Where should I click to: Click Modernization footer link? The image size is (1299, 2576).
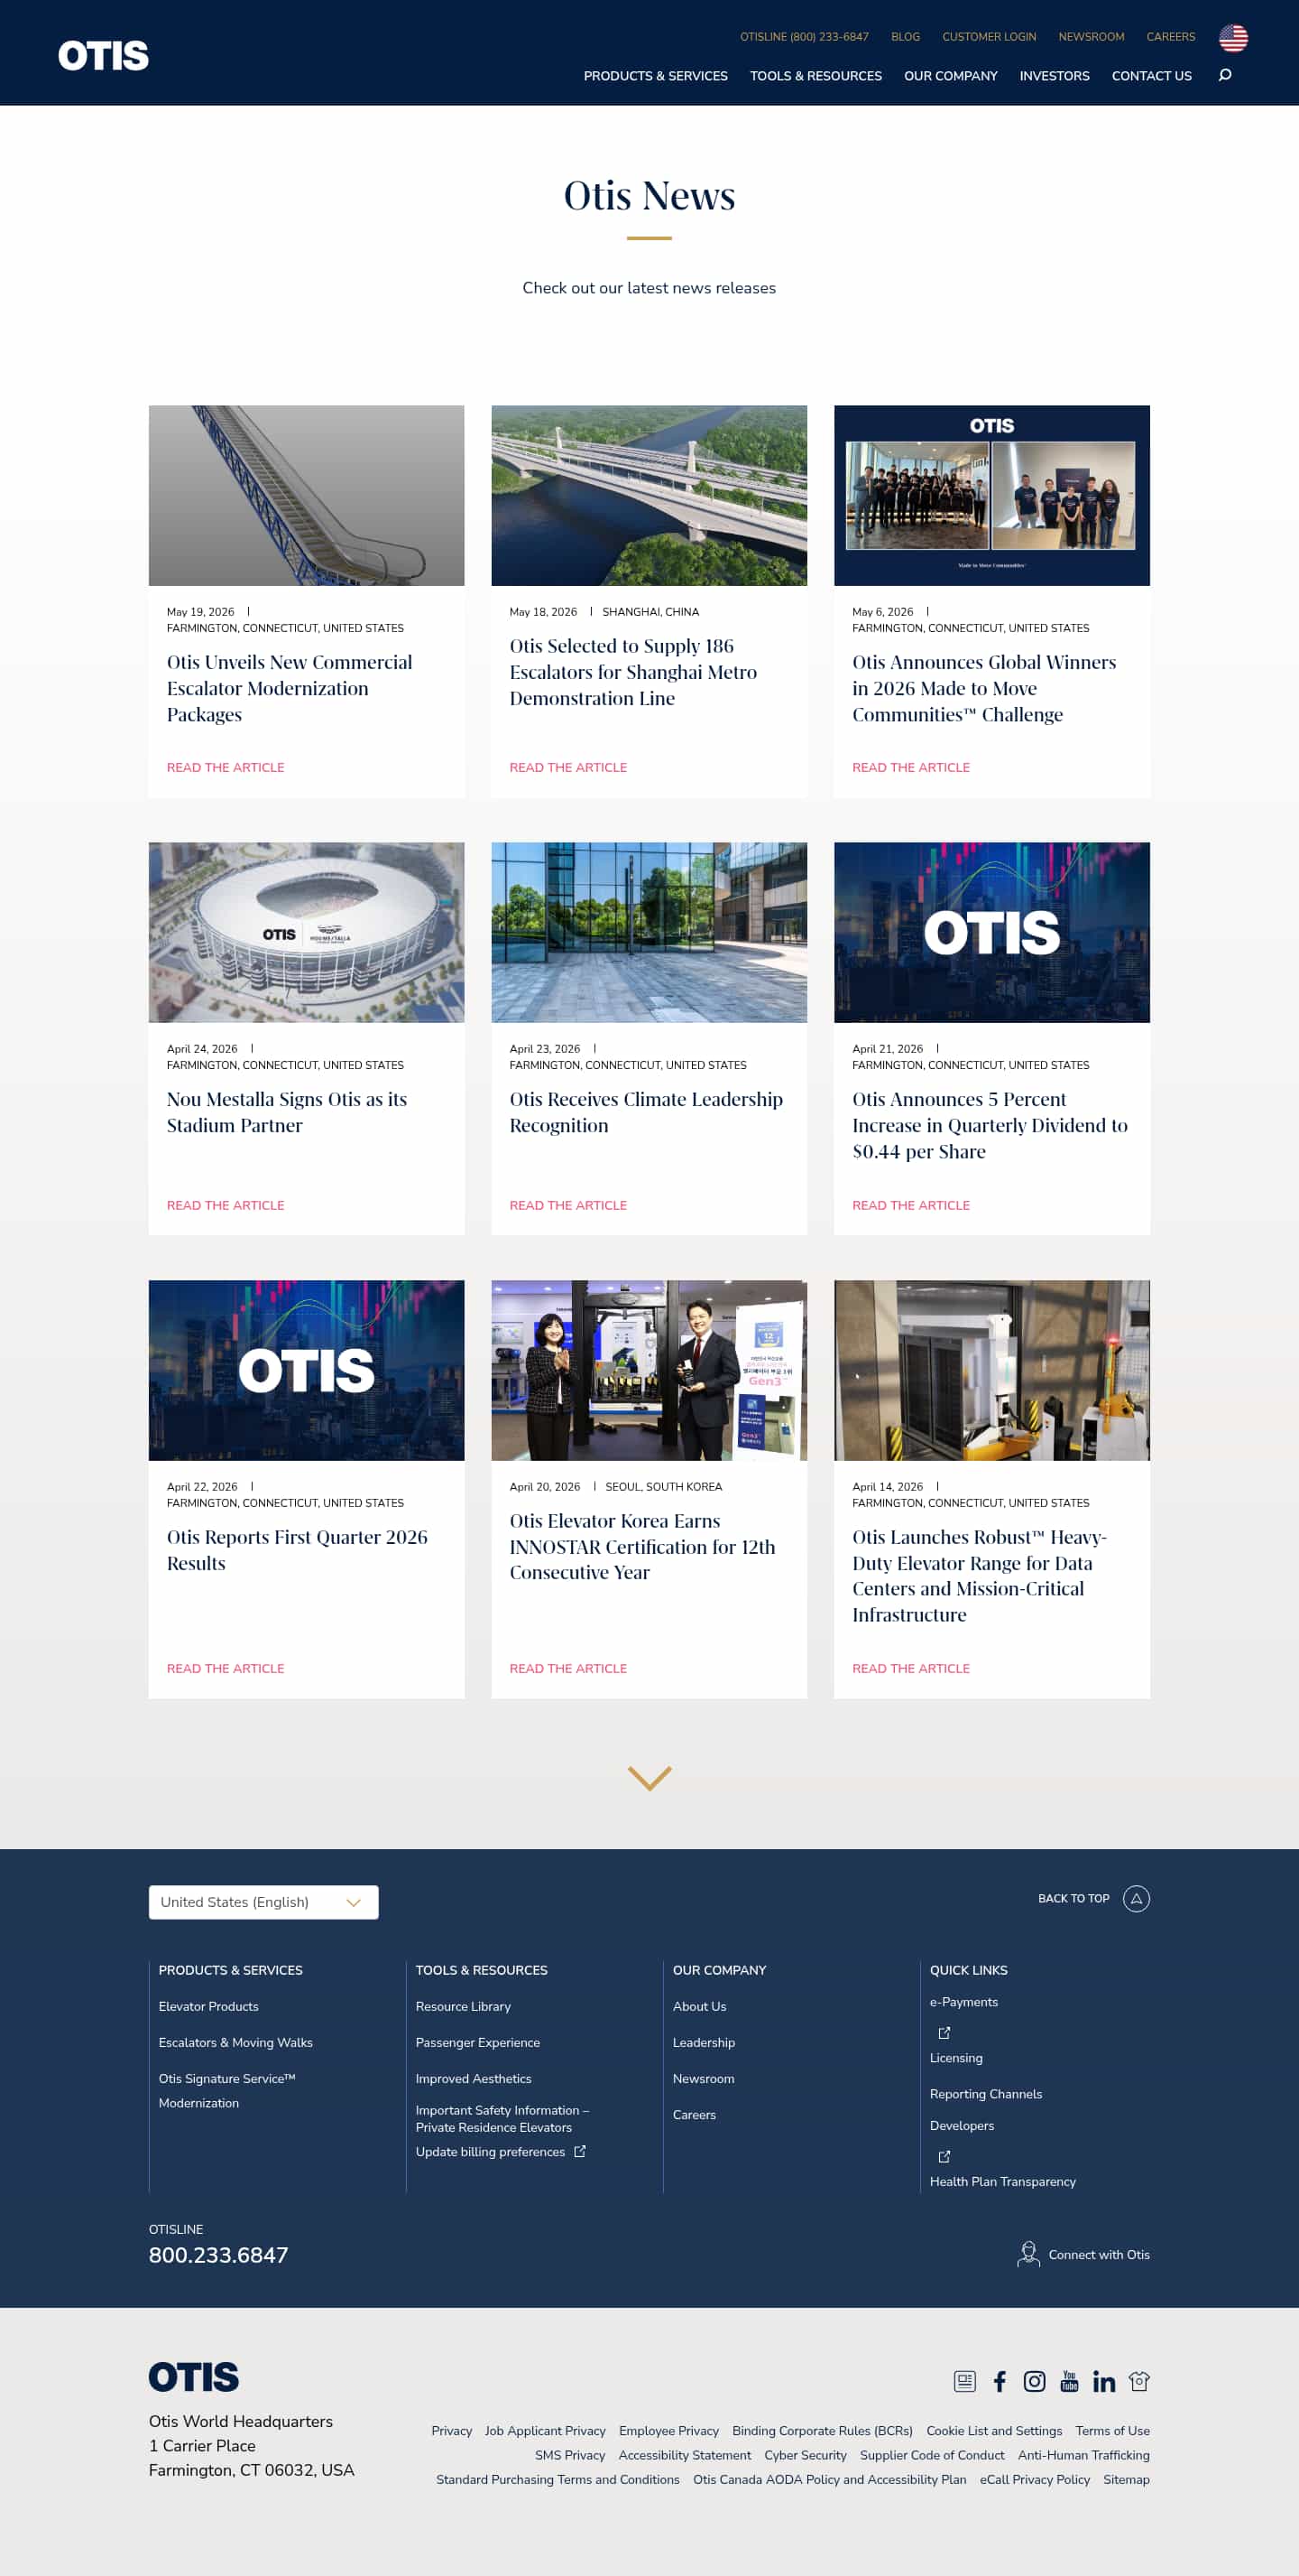(x=198, y=2103)
